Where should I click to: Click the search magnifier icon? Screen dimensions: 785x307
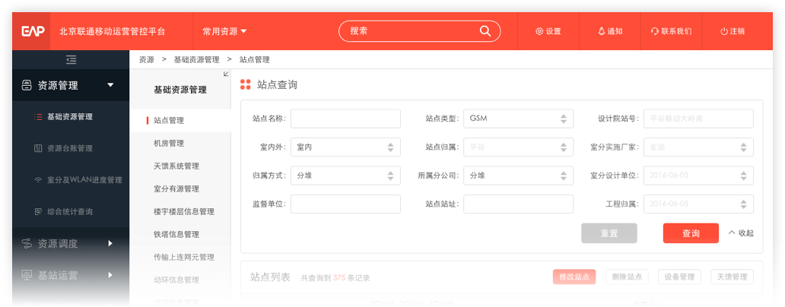pyautogui.click(x=485, y=31)
